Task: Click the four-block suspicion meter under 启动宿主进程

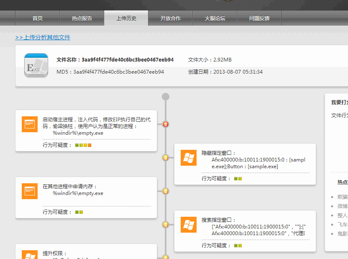Action: pos(83,145)
